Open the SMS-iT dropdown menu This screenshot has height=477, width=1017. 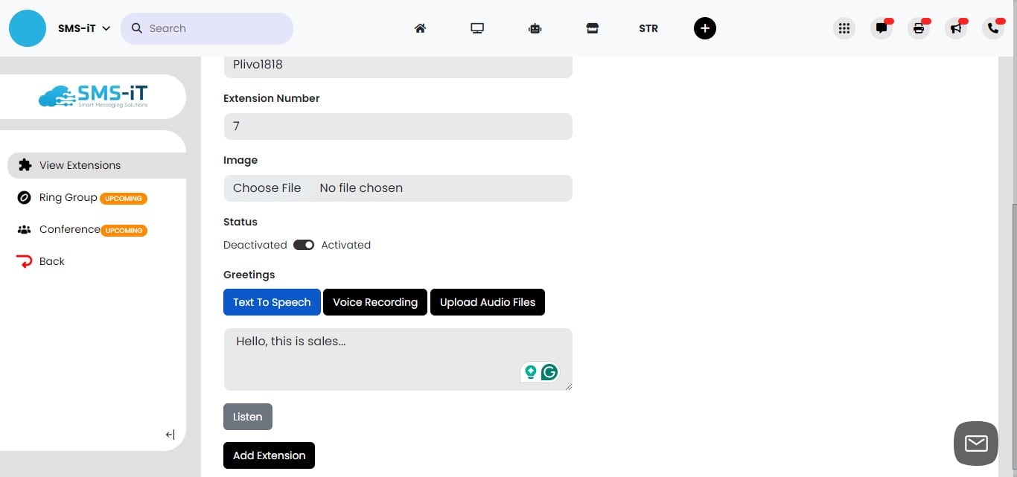(x=83, y=28)
